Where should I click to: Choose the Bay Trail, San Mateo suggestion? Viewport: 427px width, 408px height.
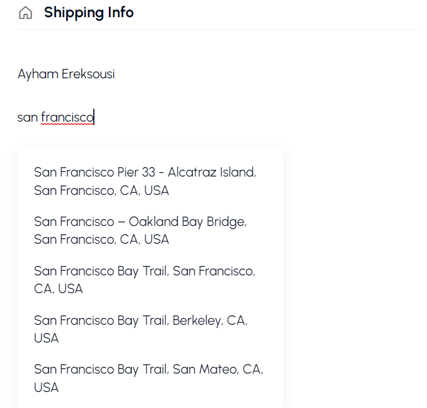148,377
